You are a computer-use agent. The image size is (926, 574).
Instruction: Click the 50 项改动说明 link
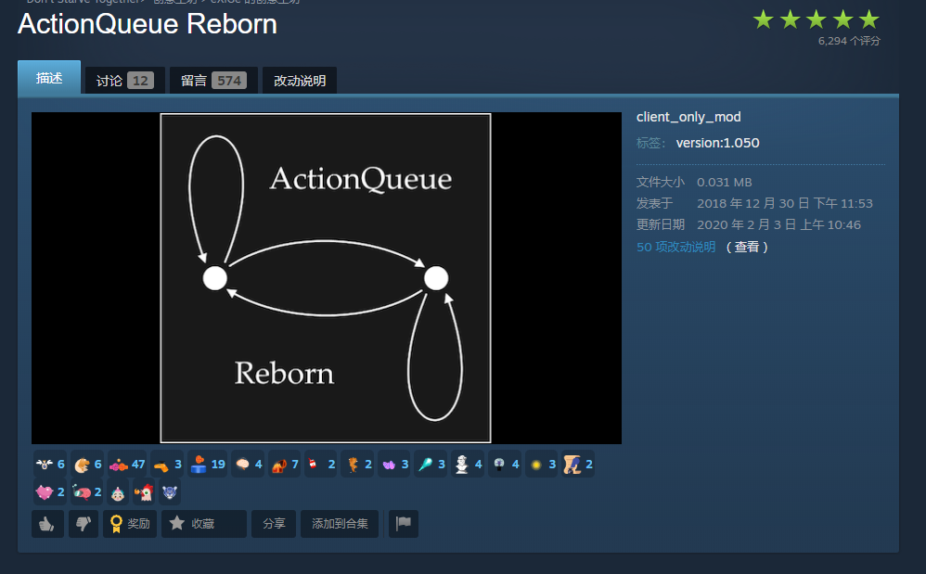(x=675, y=247)
